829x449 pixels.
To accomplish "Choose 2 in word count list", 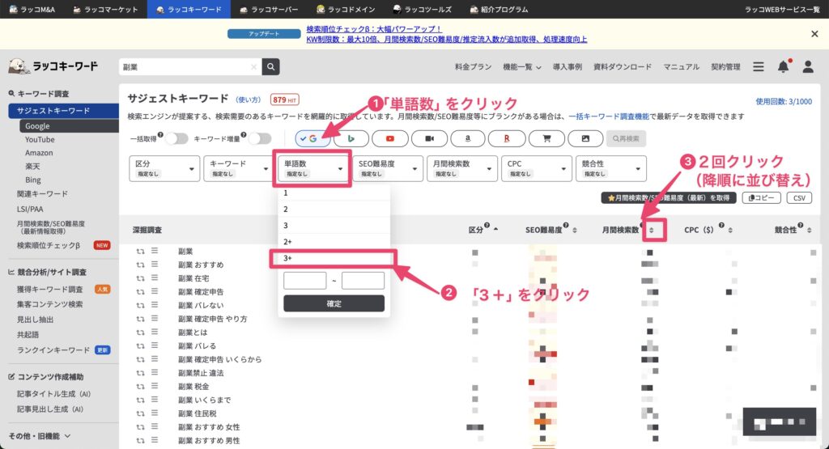I will (x=334, y=210).
